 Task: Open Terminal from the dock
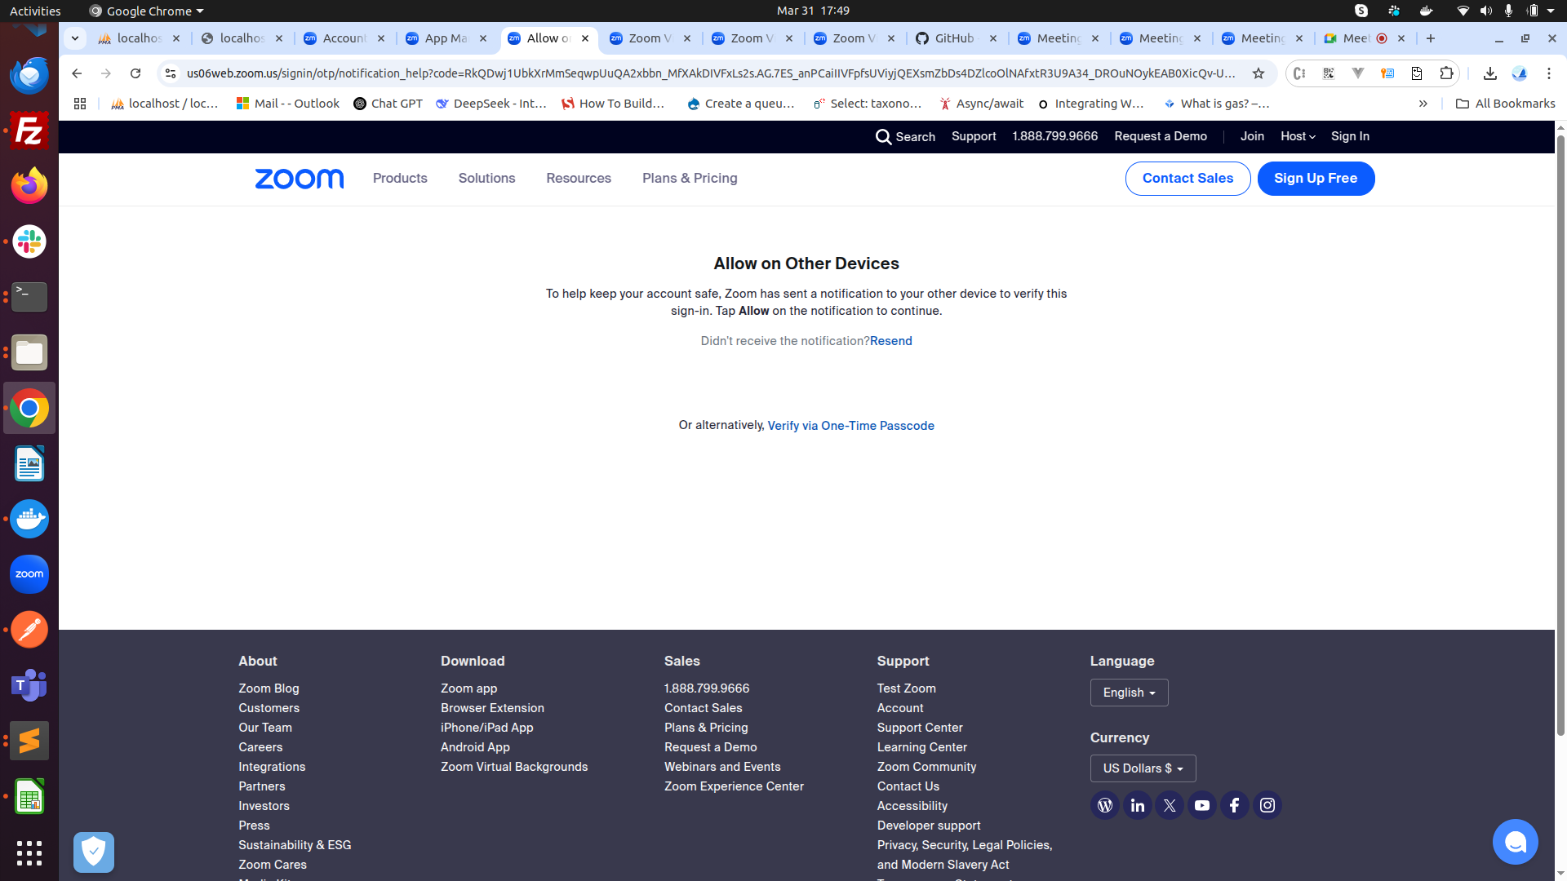pos(29,297)
